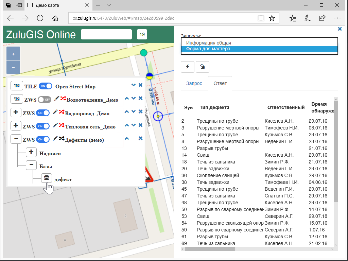Expand the Водопровод_Демо layer node
The image size is (348, 261).
(x=16, y=112)
